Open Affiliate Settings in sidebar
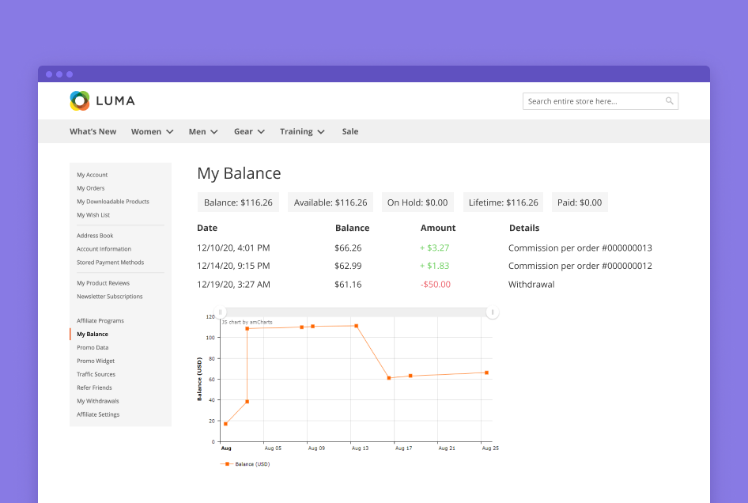This screenshot has width=748, height=503. (98, 414)
